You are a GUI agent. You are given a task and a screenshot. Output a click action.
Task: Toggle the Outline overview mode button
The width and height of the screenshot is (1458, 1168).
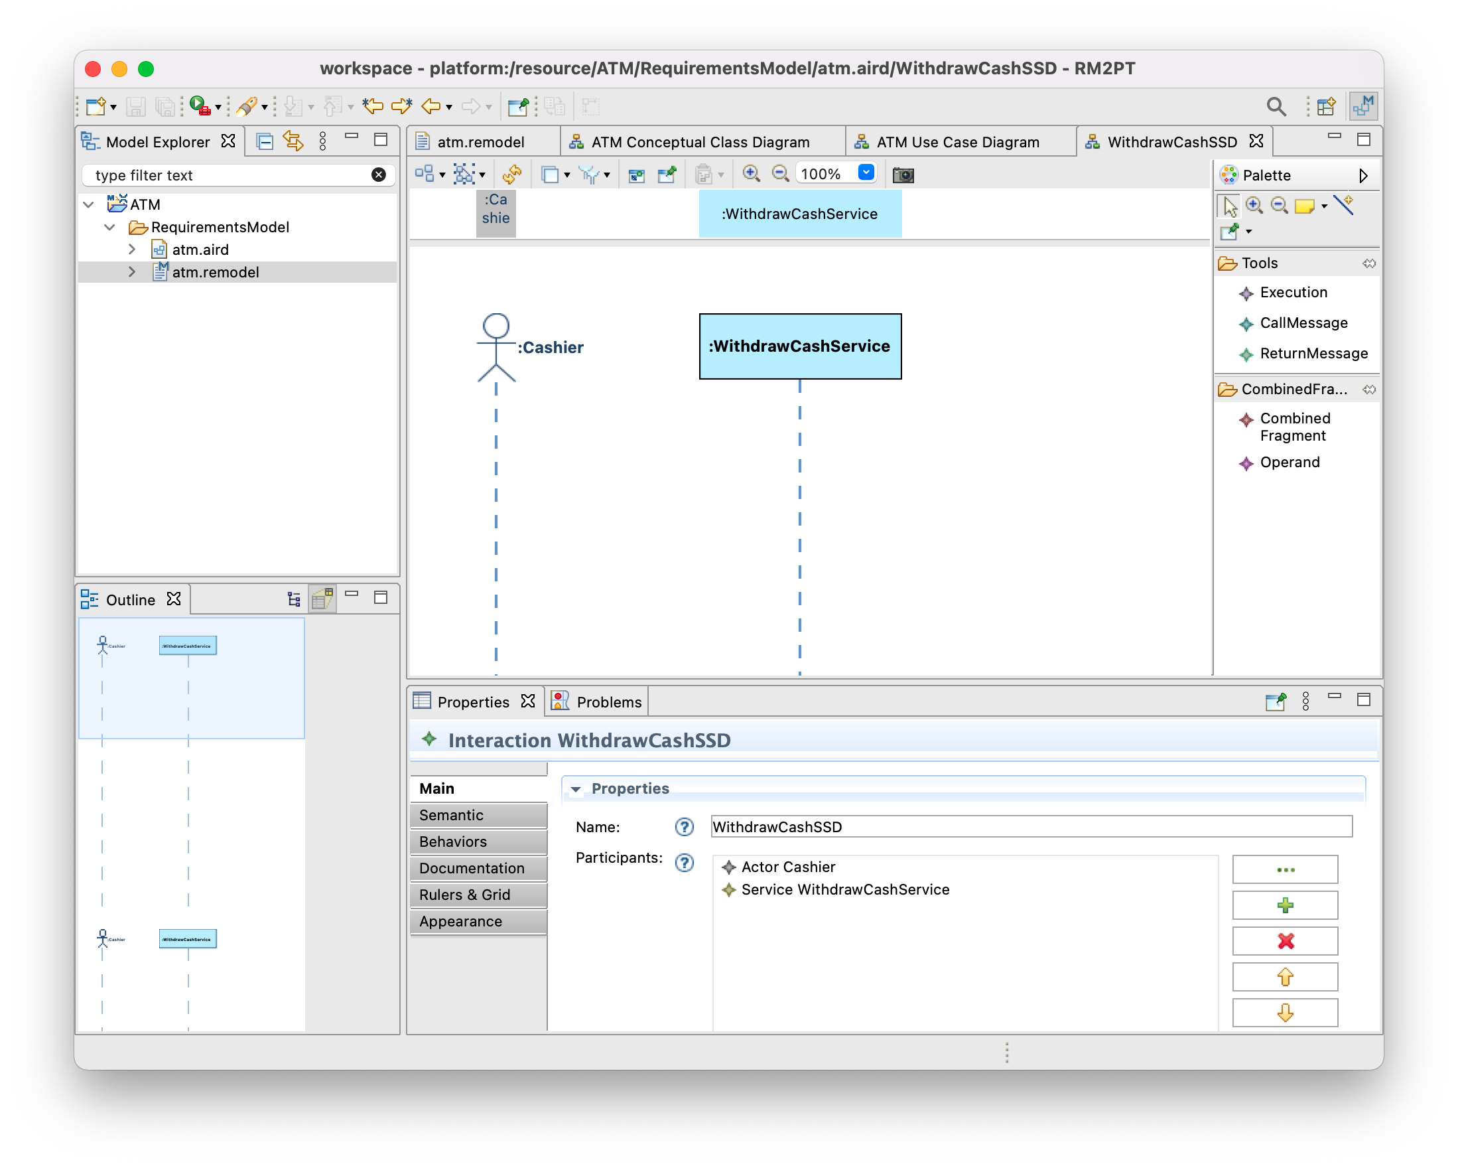pyautogui.click(x=322, y=599)
